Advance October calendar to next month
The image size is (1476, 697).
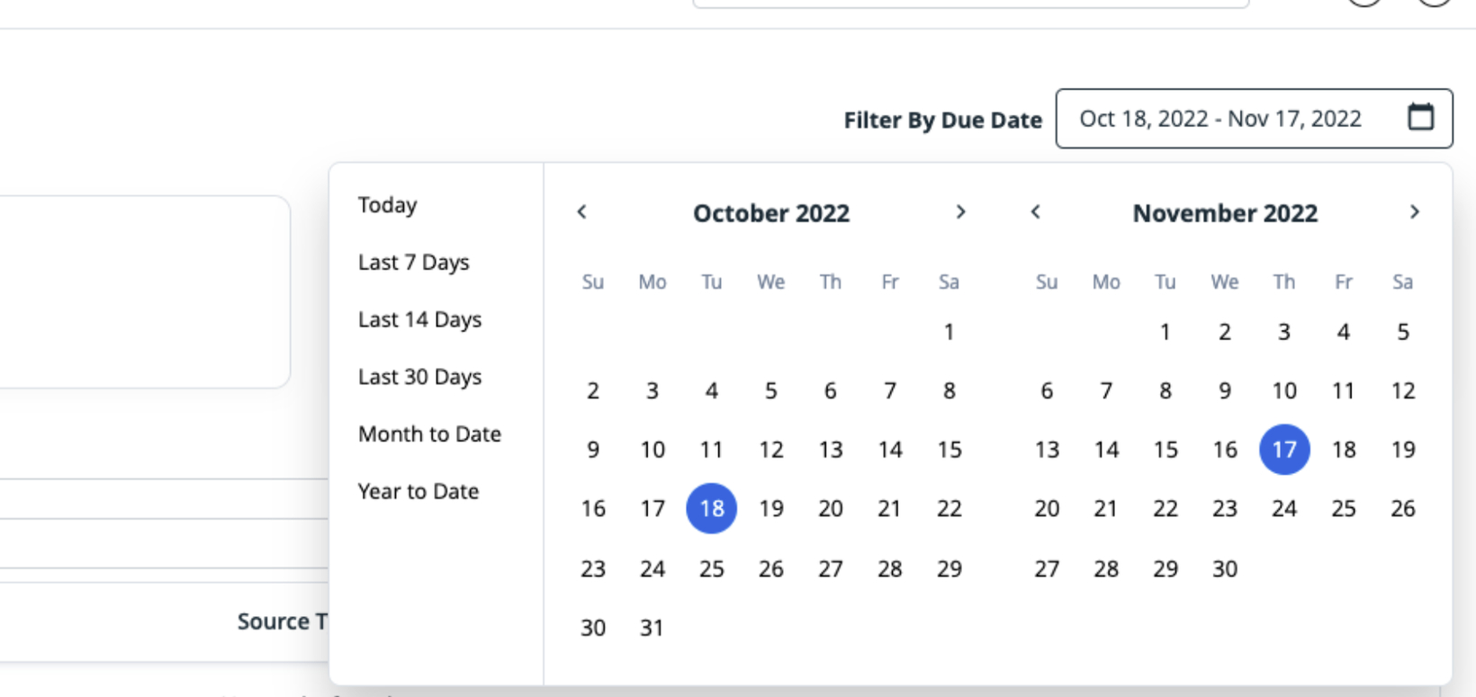[960, 212]
